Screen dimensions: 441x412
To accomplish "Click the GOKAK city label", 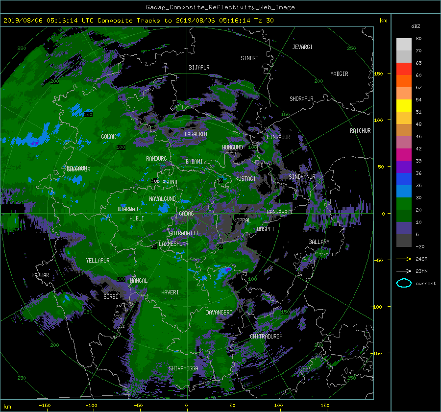I will point(108,136).
